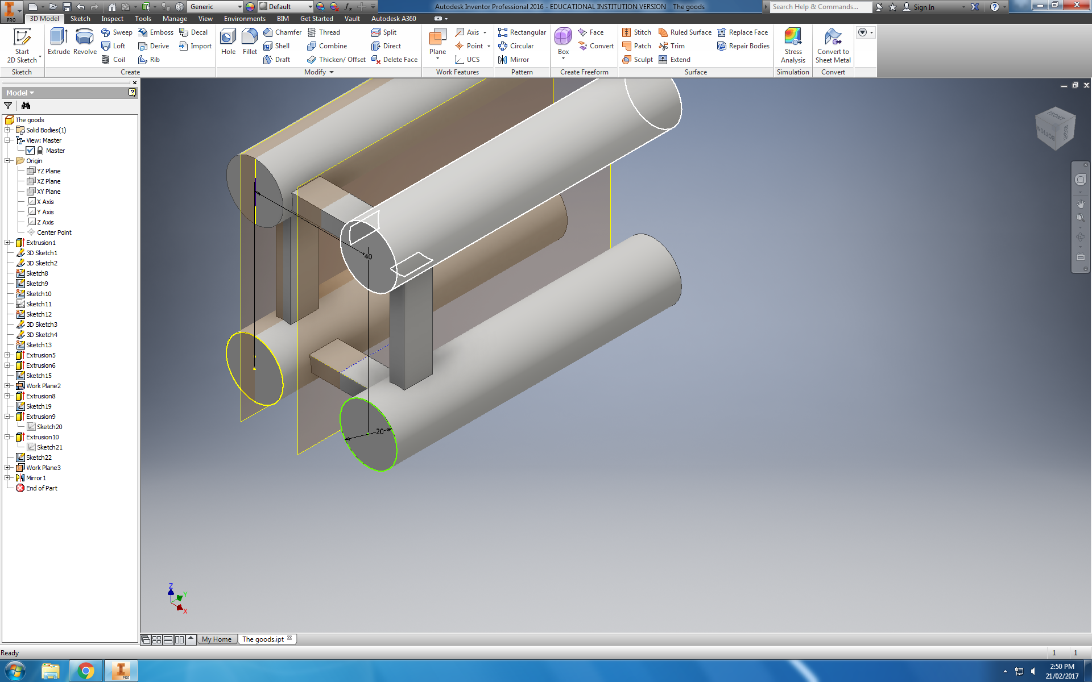
Task: Choose the Loft feature
Action: pos(113,46)
